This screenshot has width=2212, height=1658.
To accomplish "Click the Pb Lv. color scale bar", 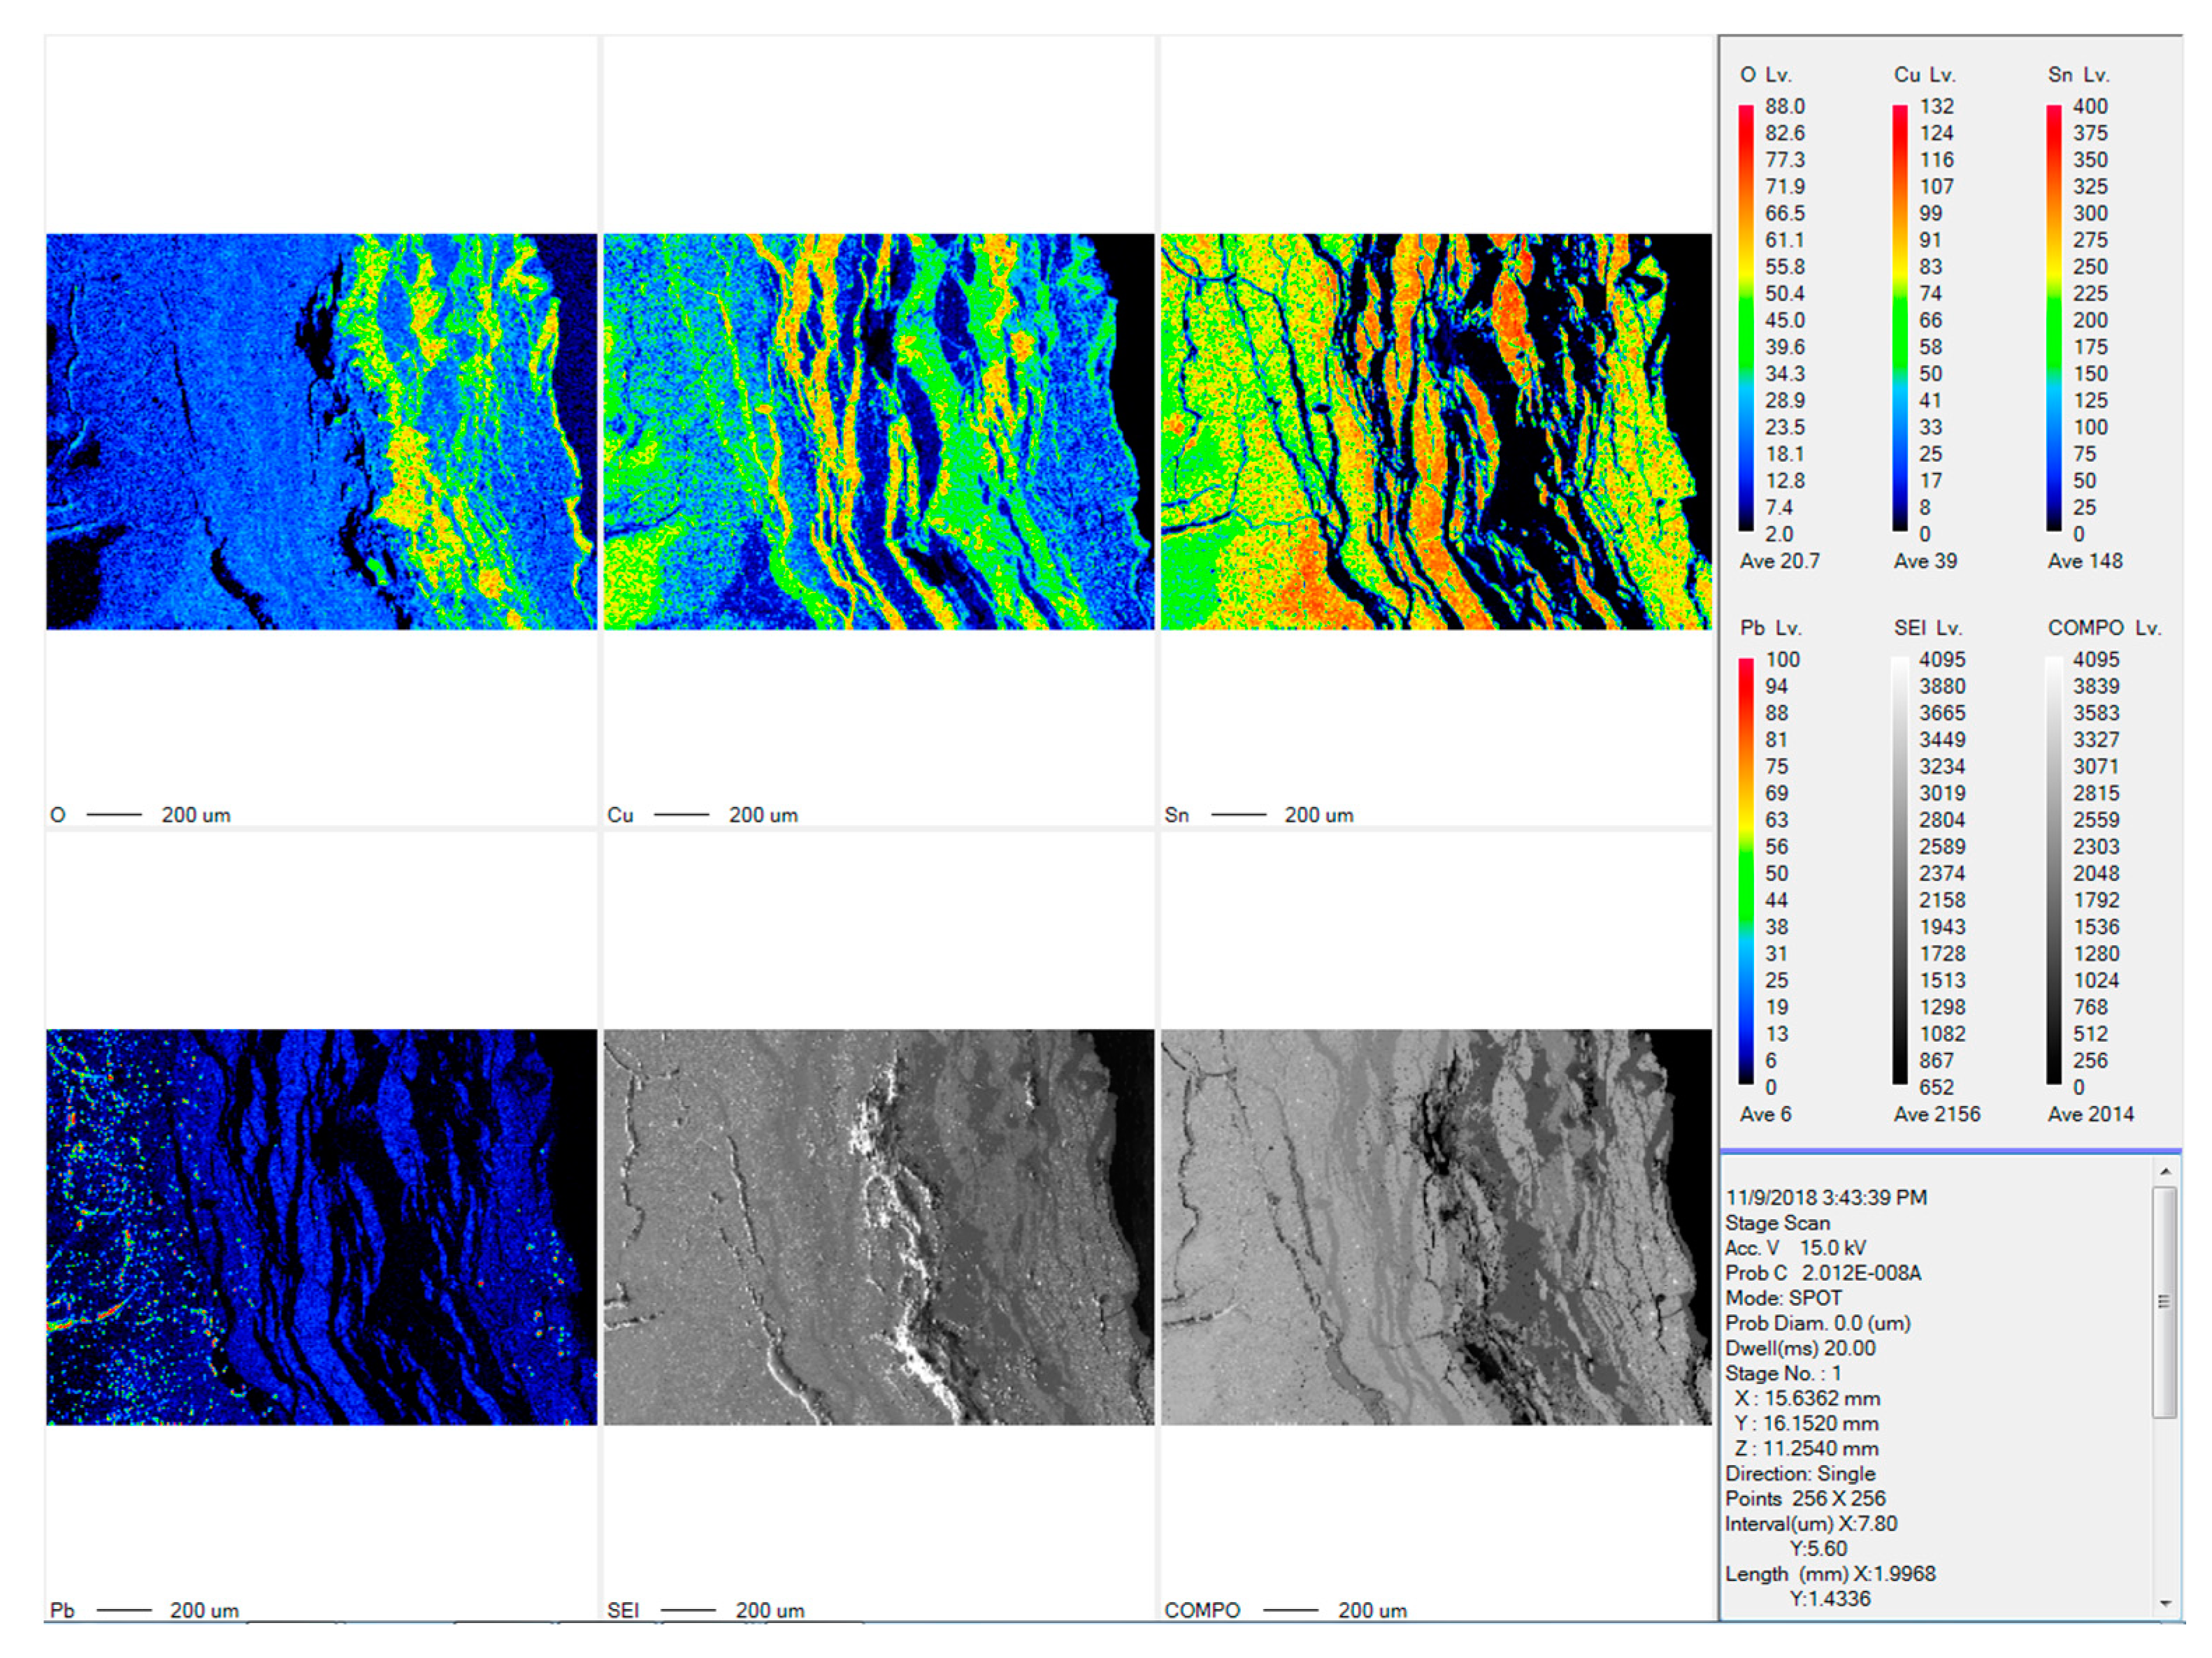I will 1746,871.
